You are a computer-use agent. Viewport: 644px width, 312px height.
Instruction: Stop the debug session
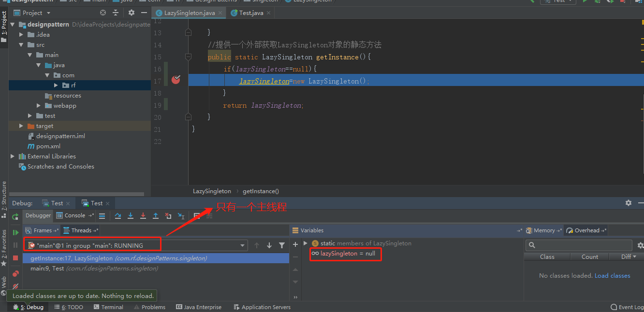(x=15, y=258)
